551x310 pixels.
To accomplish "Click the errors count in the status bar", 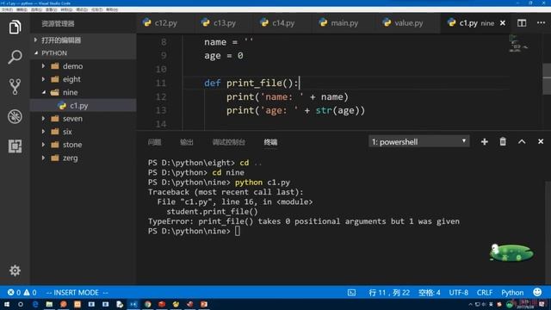I will click(x=14, y=293).
